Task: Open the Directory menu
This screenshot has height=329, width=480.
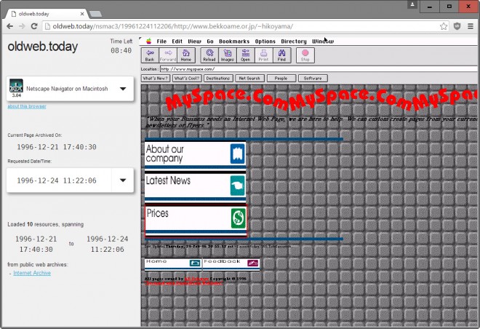Action: click(x=294, y=41)
